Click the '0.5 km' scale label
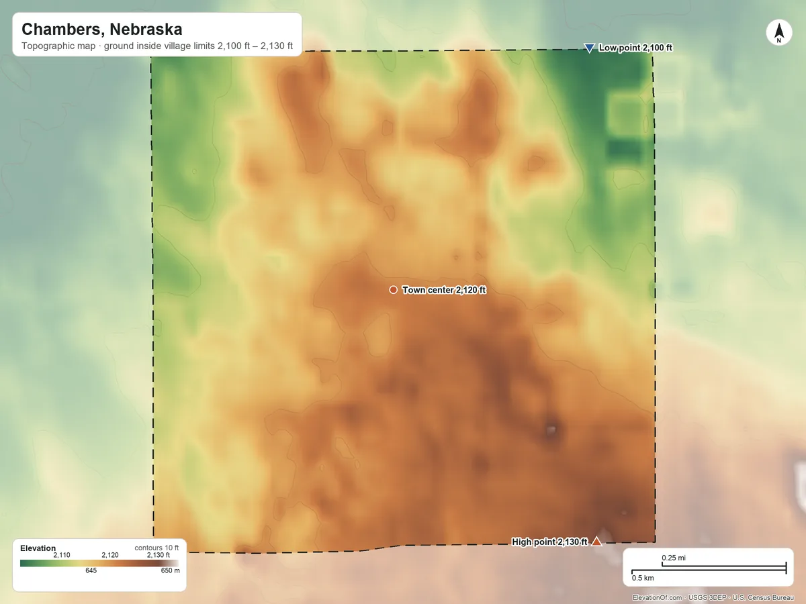The image size is (806, 604). click(x=643, y=577)
